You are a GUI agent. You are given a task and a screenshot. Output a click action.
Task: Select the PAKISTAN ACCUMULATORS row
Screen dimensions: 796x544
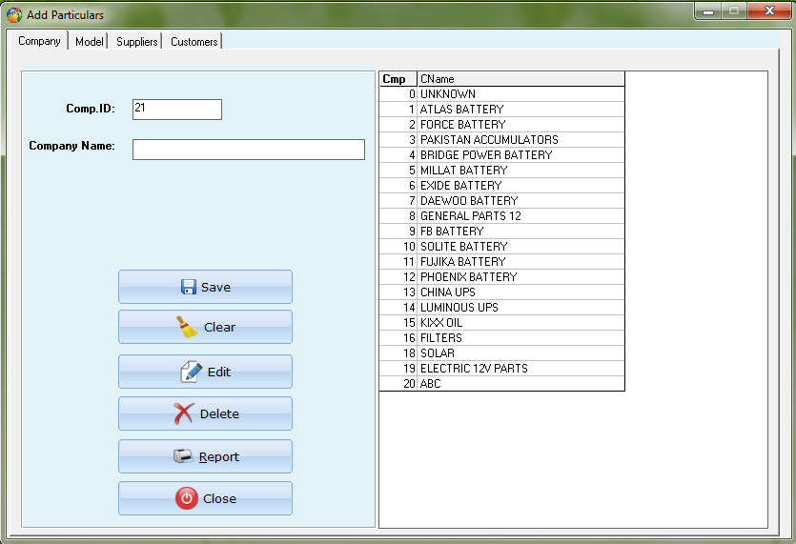[x=502, y=139]
